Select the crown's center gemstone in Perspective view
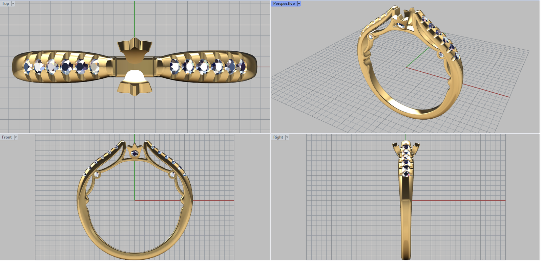 [x=401, y=26]
